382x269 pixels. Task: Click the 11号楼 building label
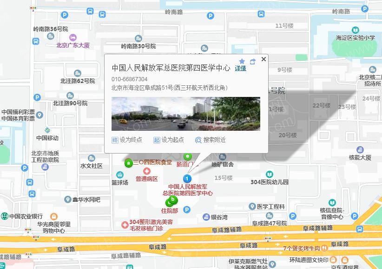[x=284, y=26]
